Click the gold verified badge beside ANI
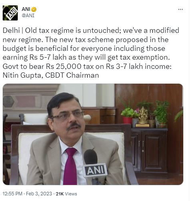This screenshot has width=190, height=201. pyautogui.click(x=34, y=9)
